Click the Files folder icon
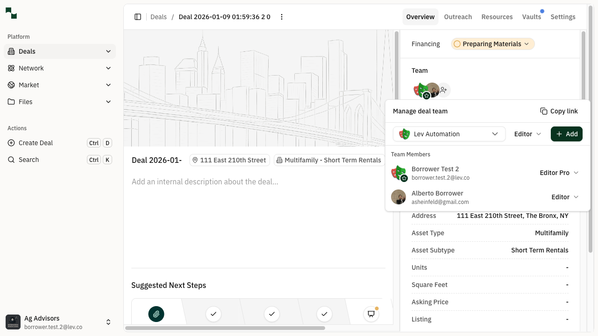The height and width of the screenshot is (336, 598). tap(10, 102)
